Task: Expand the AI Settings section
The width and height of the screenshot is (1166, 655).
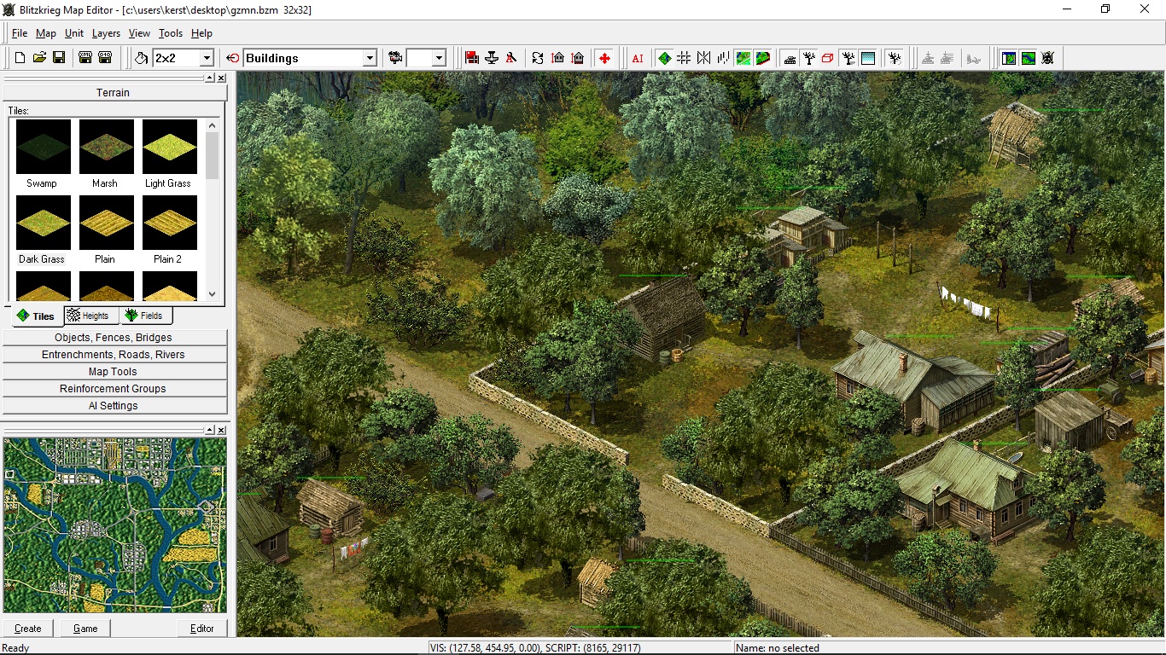Action: [114, 406]
